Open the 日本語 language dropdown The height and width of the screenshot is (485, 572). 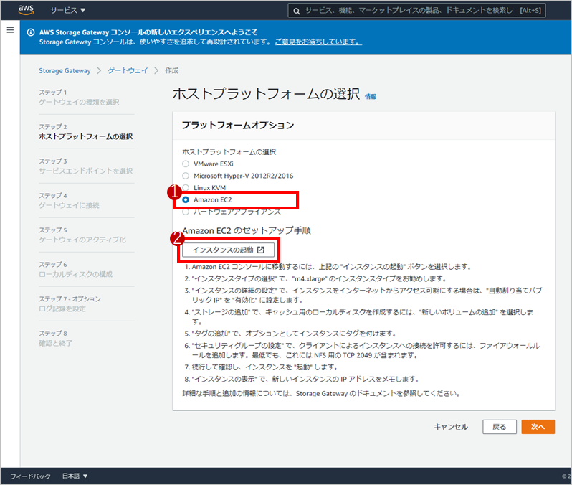[75, 476]
